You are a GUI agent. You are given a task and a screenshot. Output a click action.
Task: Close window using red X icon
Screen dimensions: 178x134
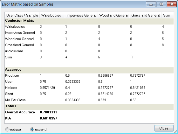point(172,4)
